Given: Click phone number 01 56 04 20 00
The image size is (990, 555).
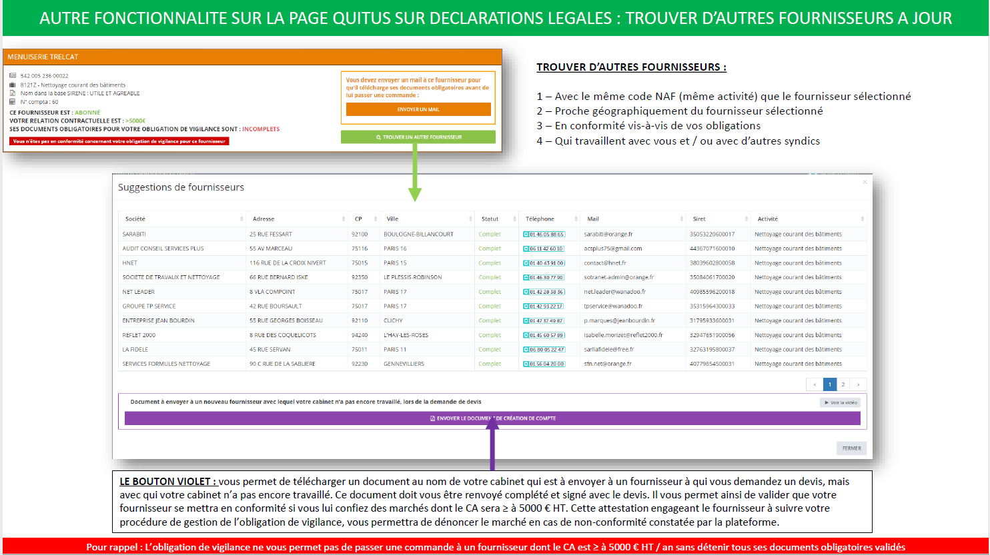Looking at the screenshot, I should [544, 364].
